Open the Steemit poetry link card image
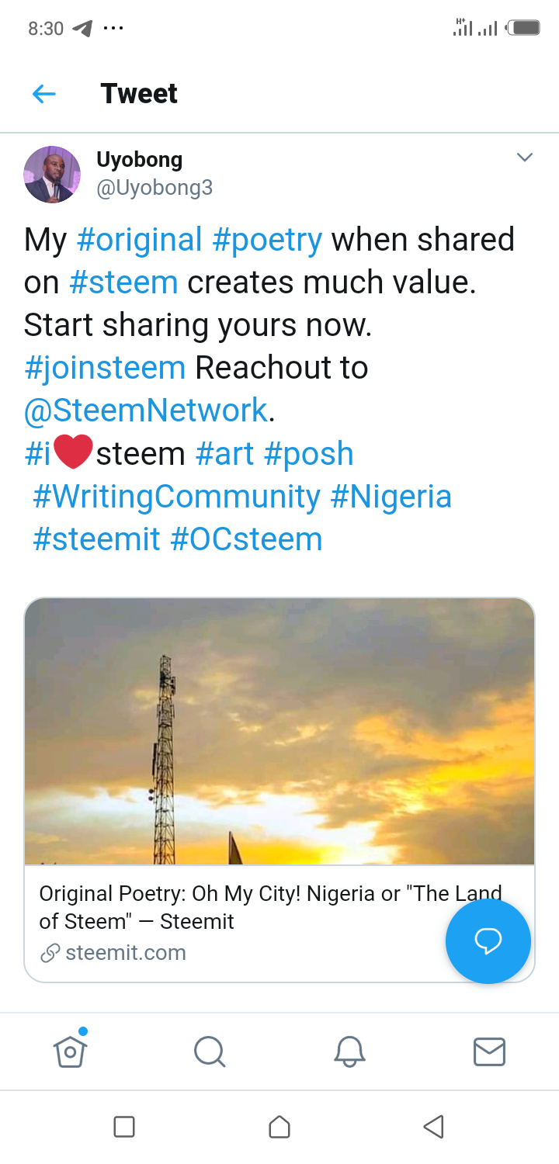The image size is (559, 1164). tap(279, 731)
